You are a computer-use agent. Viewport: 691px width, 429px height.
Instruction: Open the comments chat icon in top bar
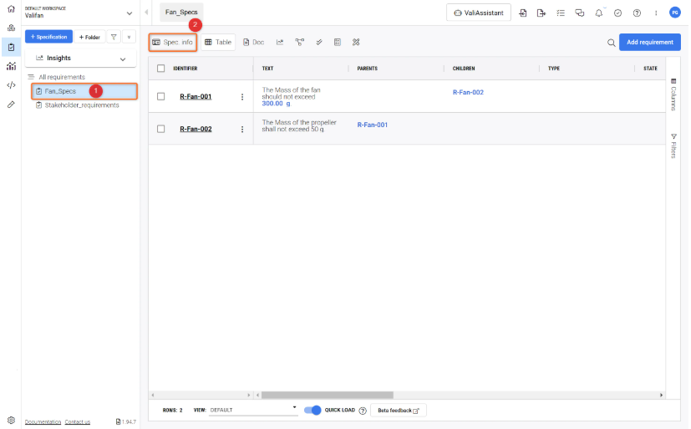(x=580, y=13)
